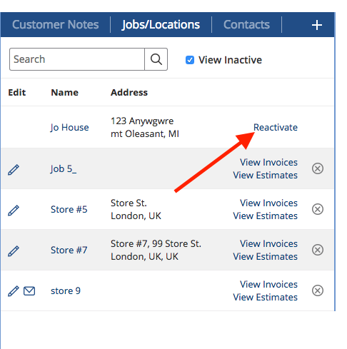This screenshot has height=349, width=347.
Task: Deactivate Store #5 with X icon
Action: tap(318, 209)
